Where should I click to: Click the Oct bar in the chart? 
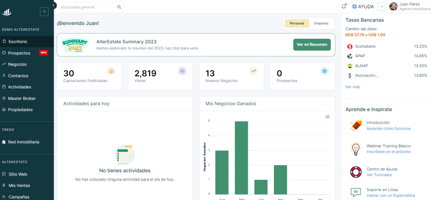pos(261,187)
